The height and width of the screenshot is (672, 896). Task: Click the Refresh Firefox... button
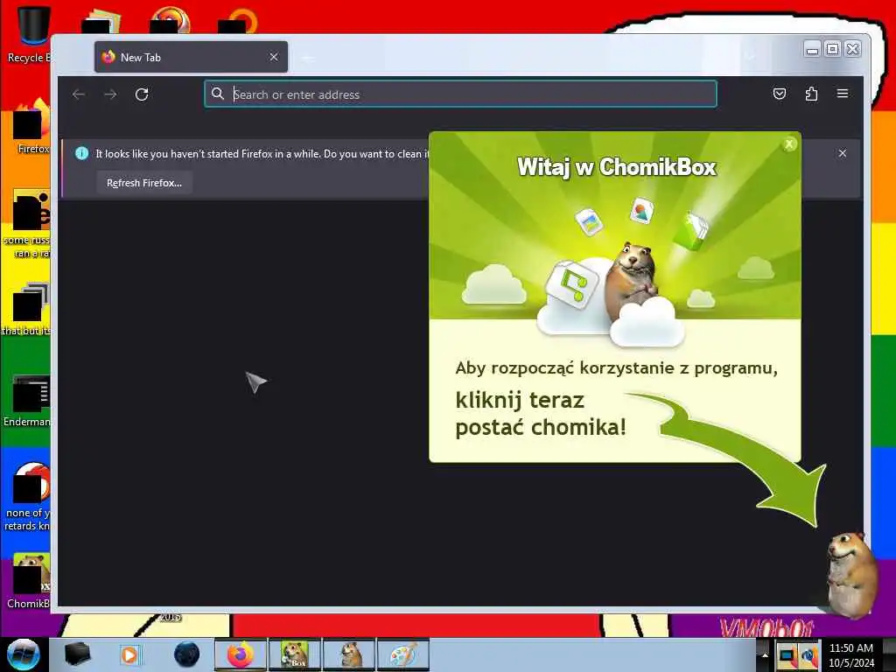click(x=144, y=183)
